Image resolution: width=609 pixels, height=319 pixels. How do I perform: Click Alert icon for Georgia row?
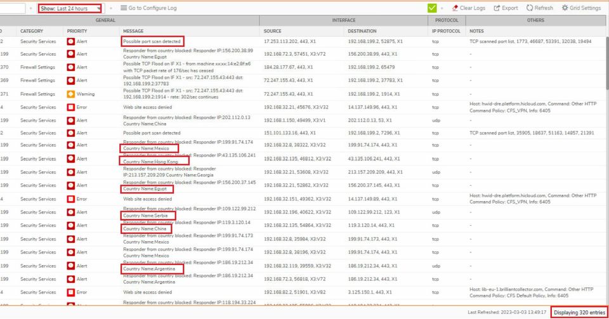click(70, 172)
